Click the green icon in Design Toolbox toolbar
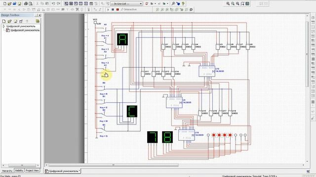 tap(38, 21)
